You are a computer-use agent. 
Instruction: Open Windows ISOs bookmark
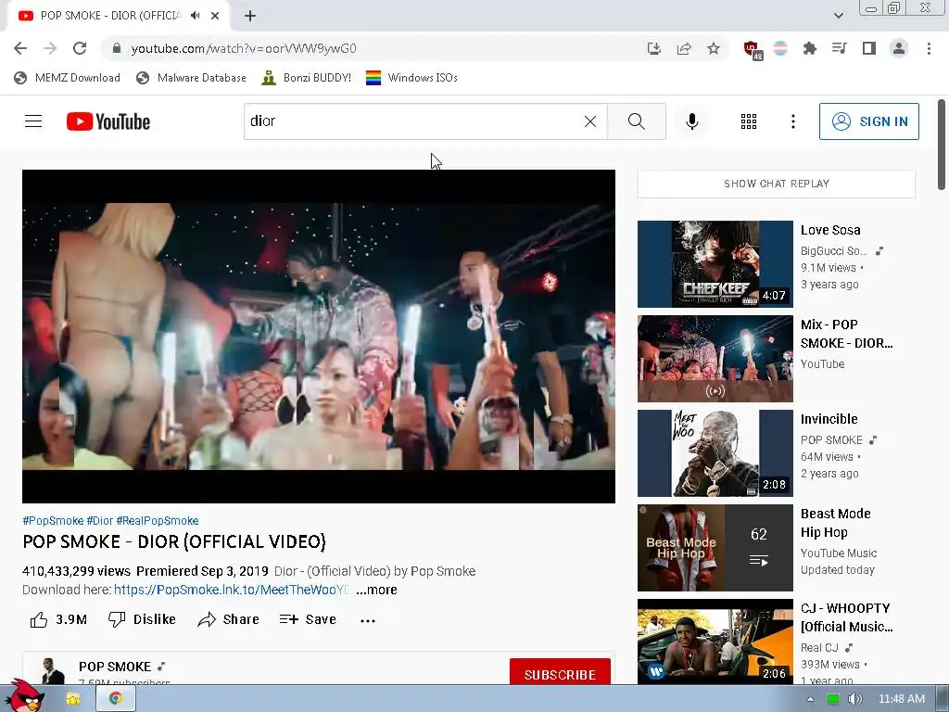click(412, 78)
